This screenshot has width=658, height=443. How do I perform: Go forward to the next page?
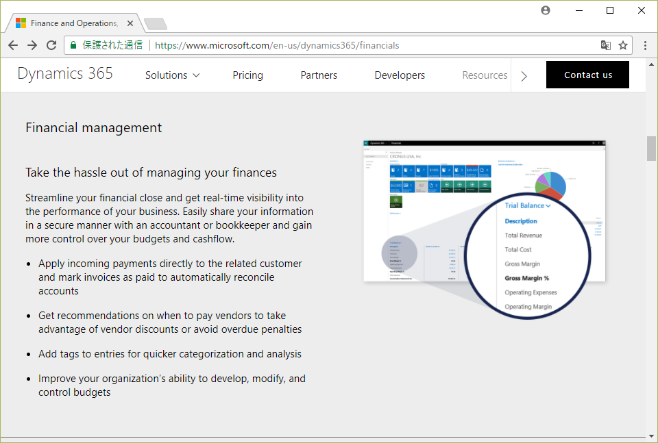32,45
